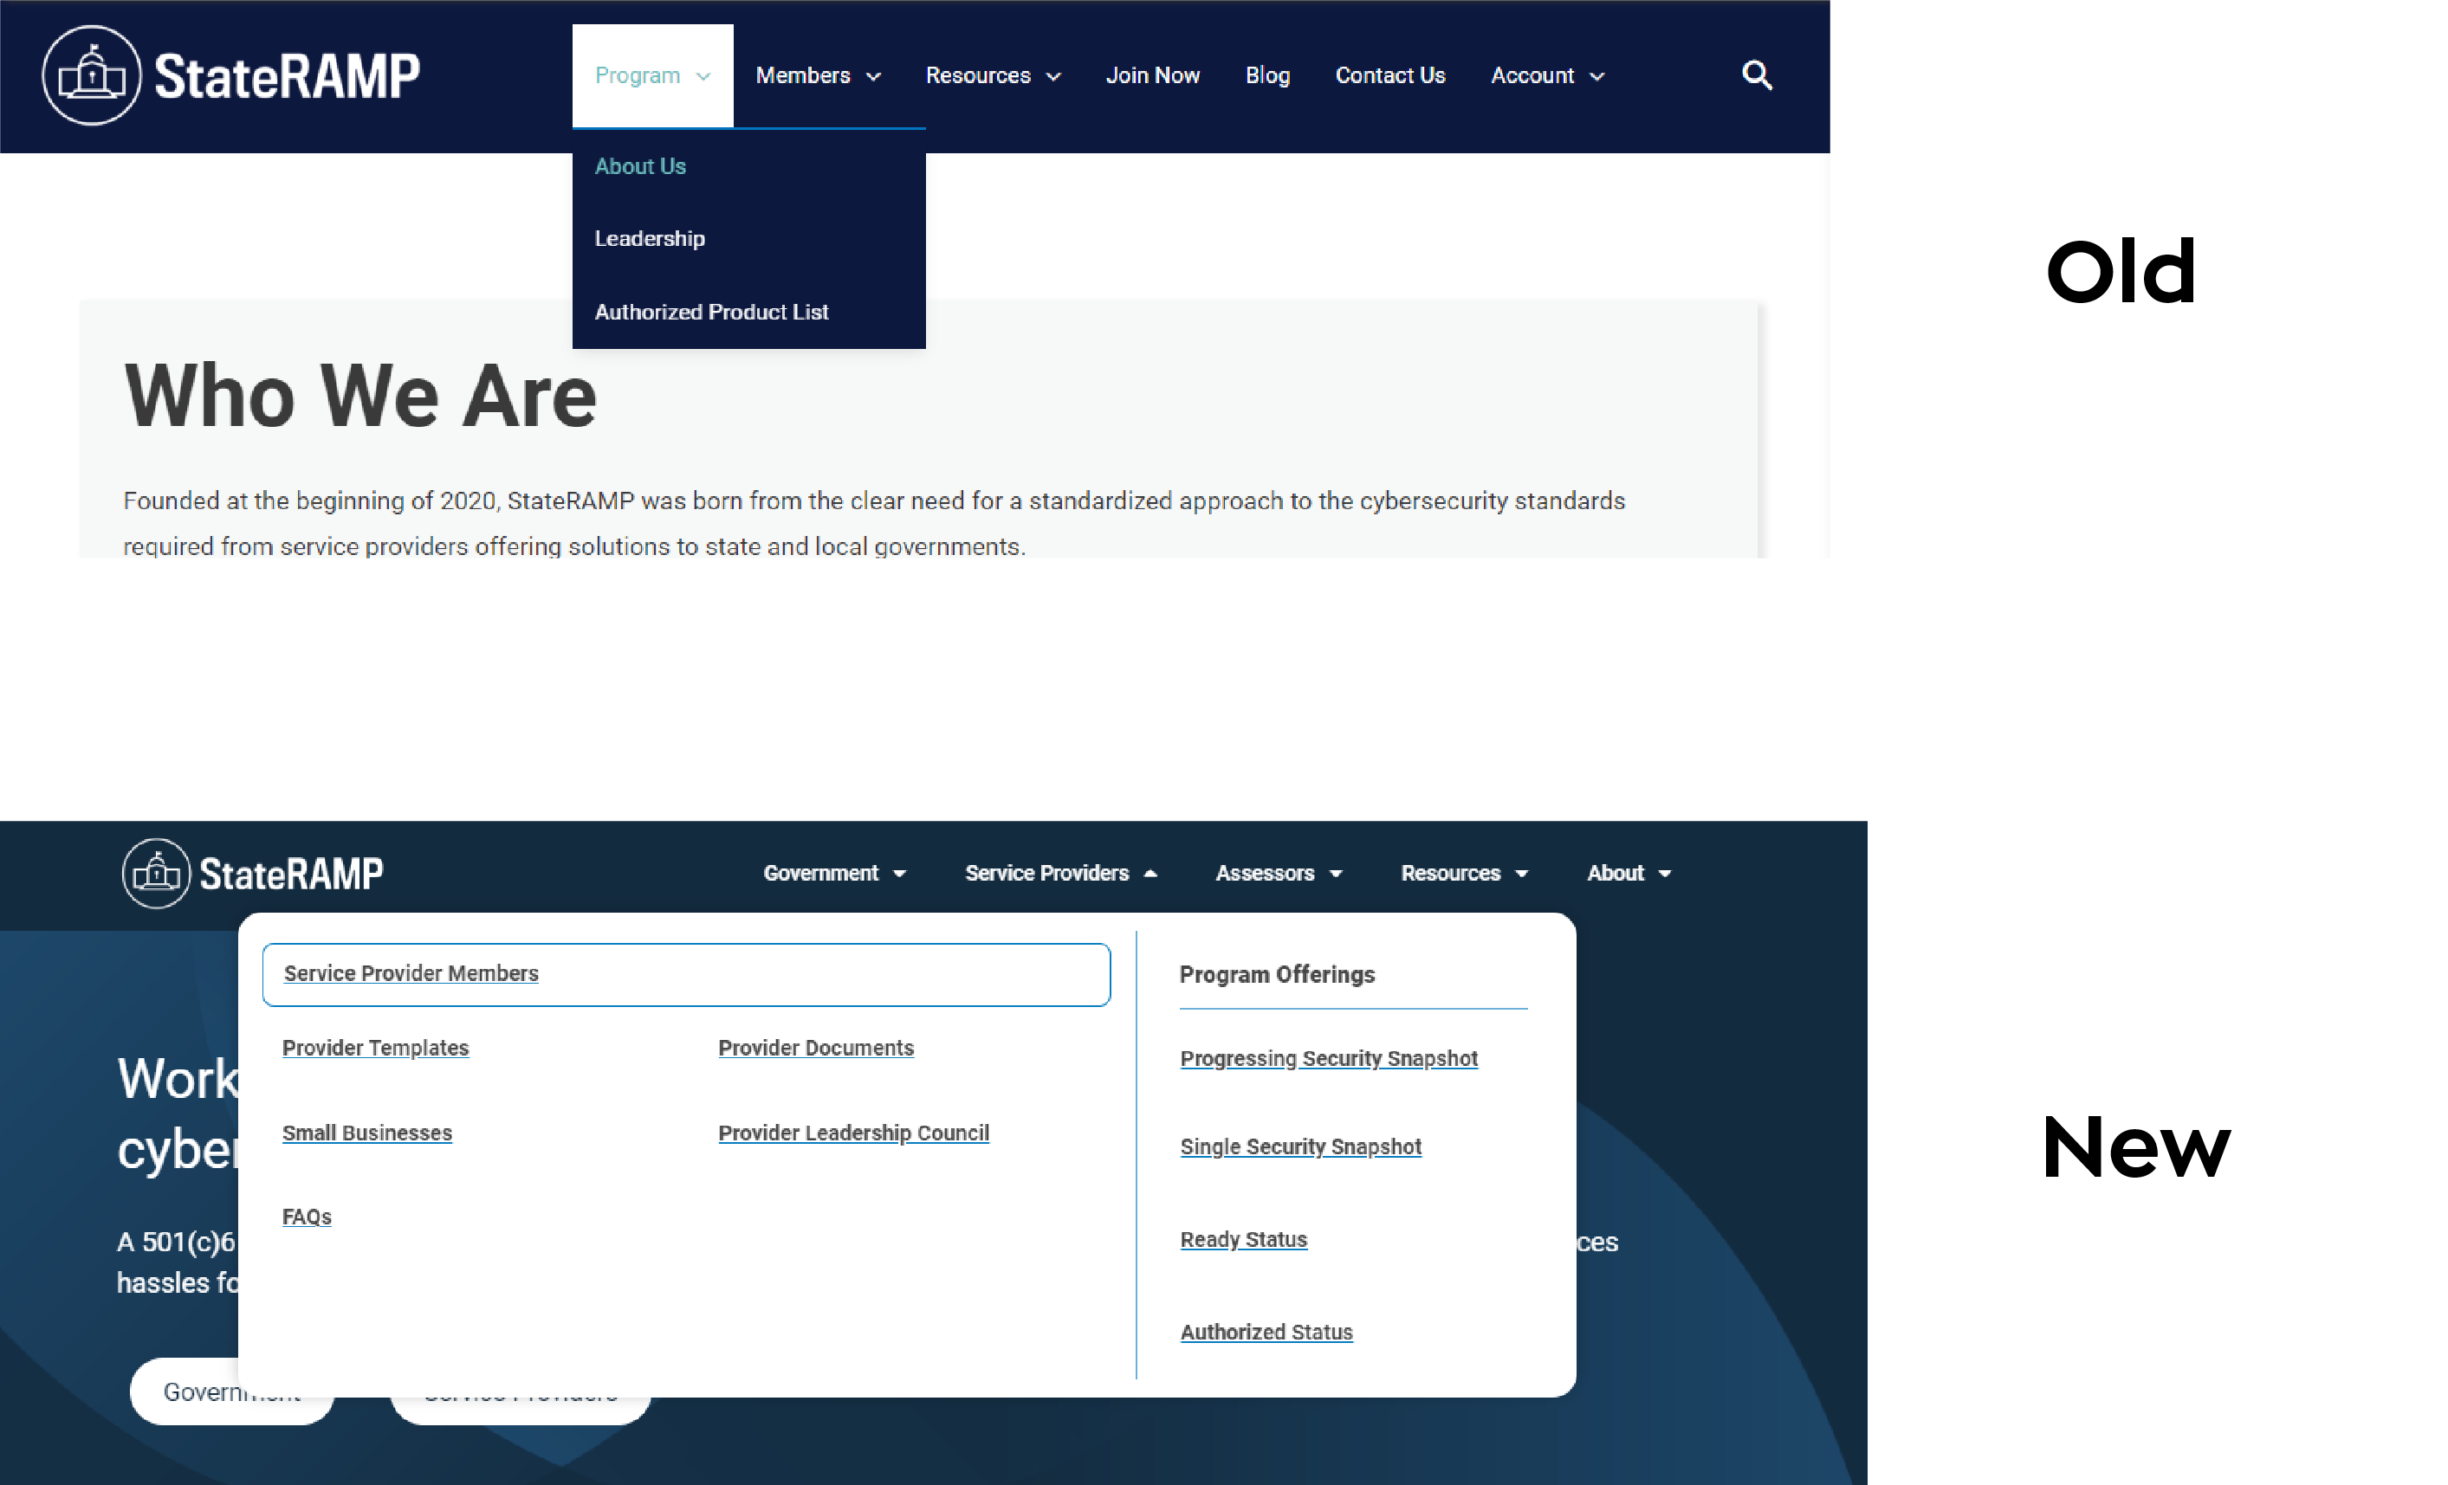Screen dimensions: 2448x1485
Task: Open the About dropdown in the new navbar
Action: [1628, 873]
